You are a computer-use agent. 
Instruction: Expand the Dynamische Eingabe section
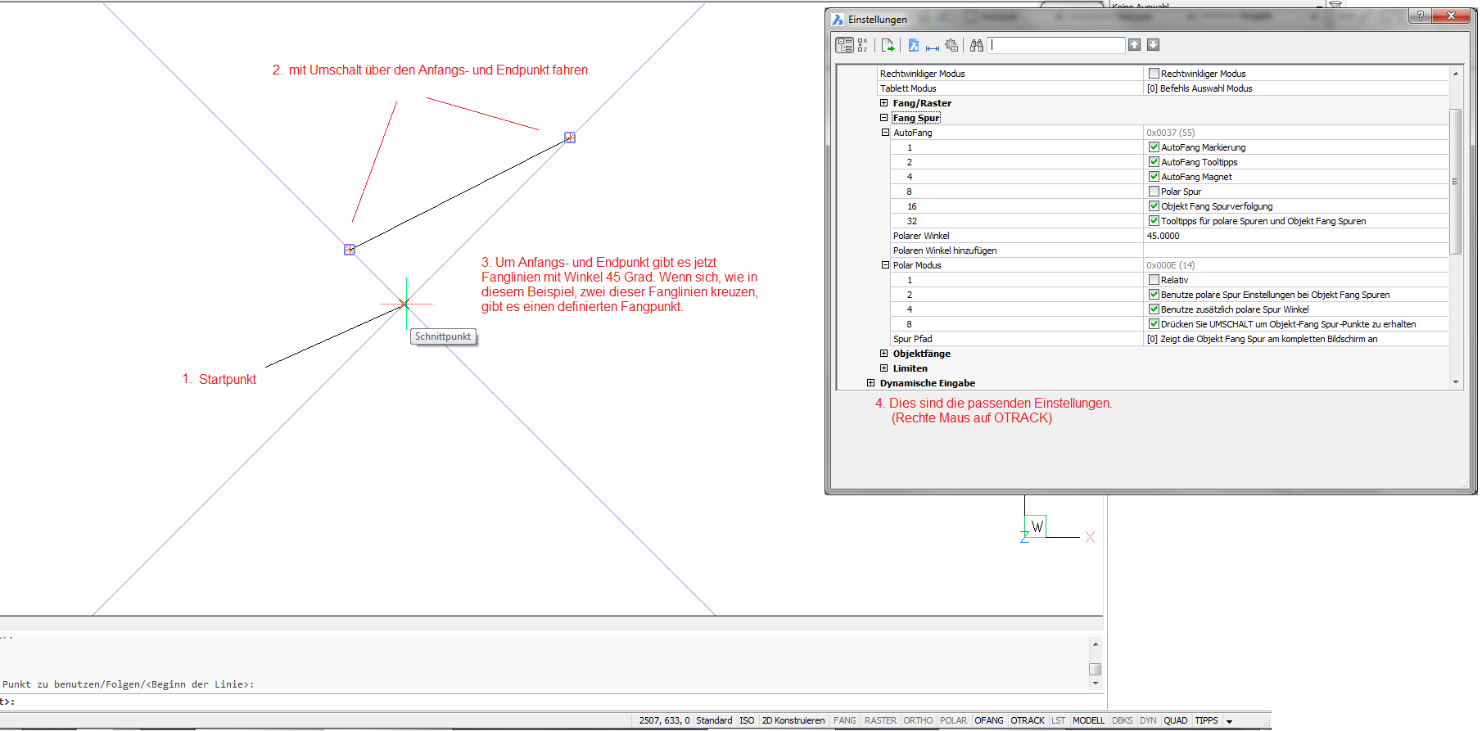coord(870,383)
